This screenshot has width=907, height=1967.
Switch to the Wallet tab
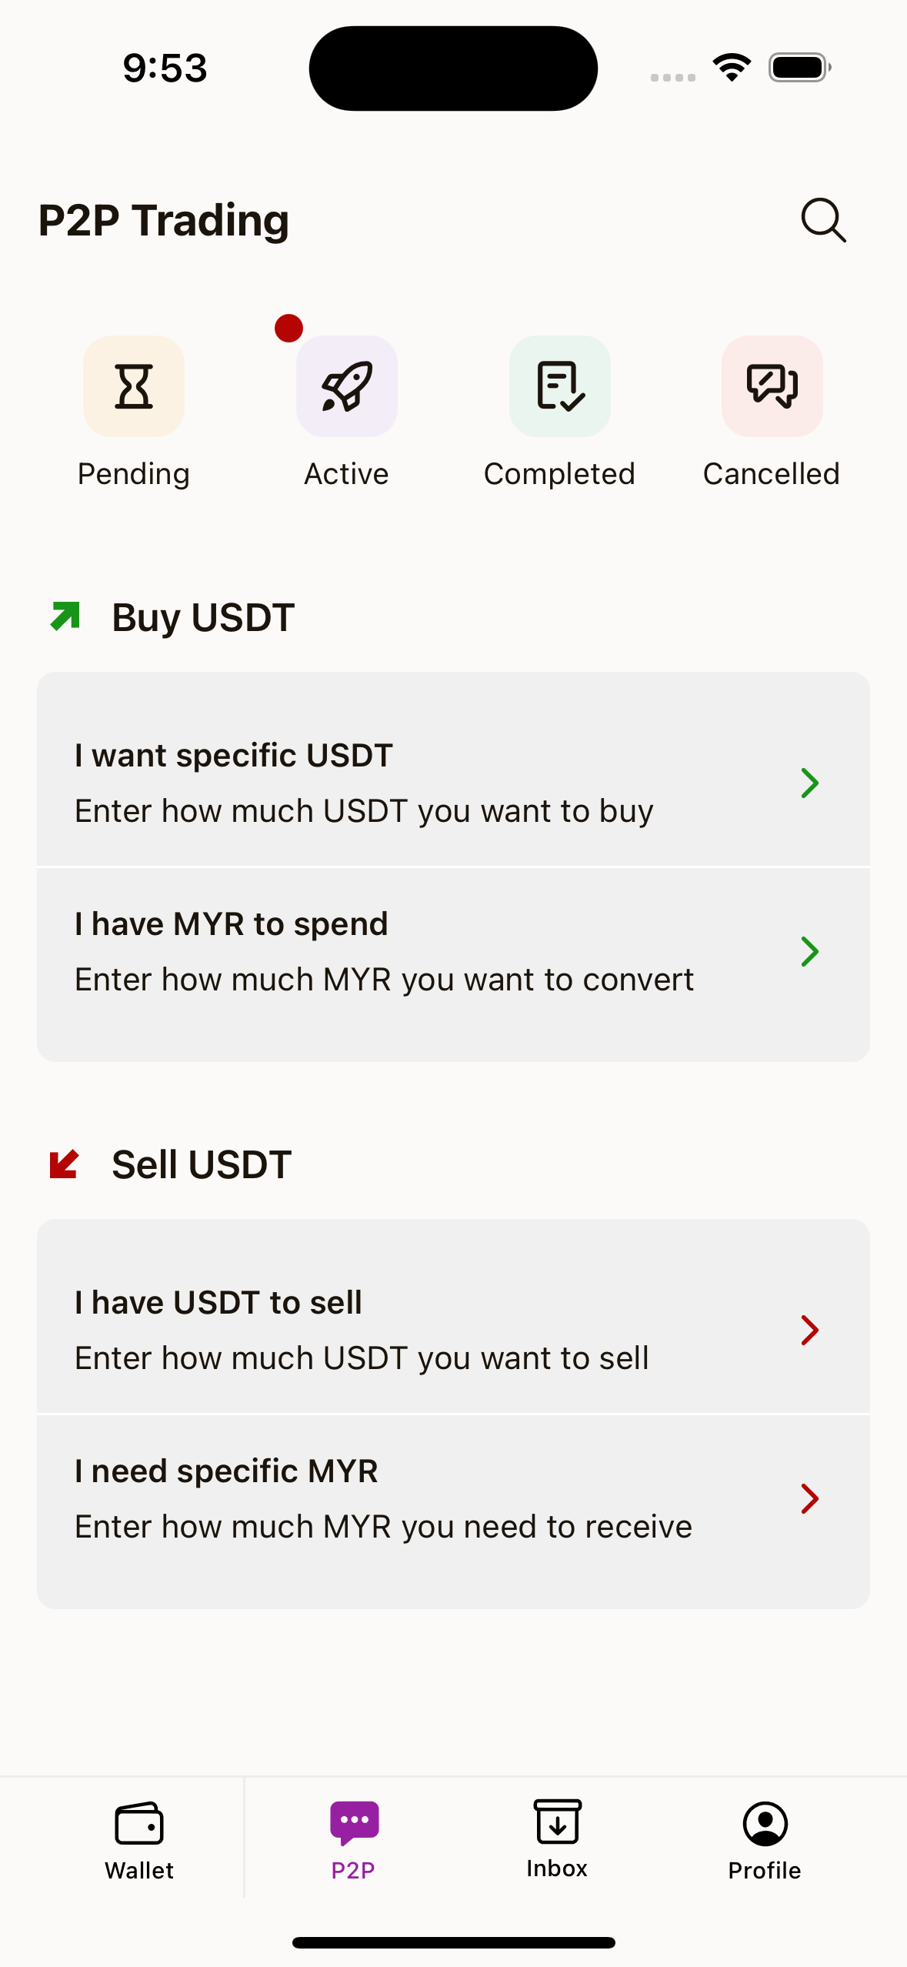[139, 1839]
